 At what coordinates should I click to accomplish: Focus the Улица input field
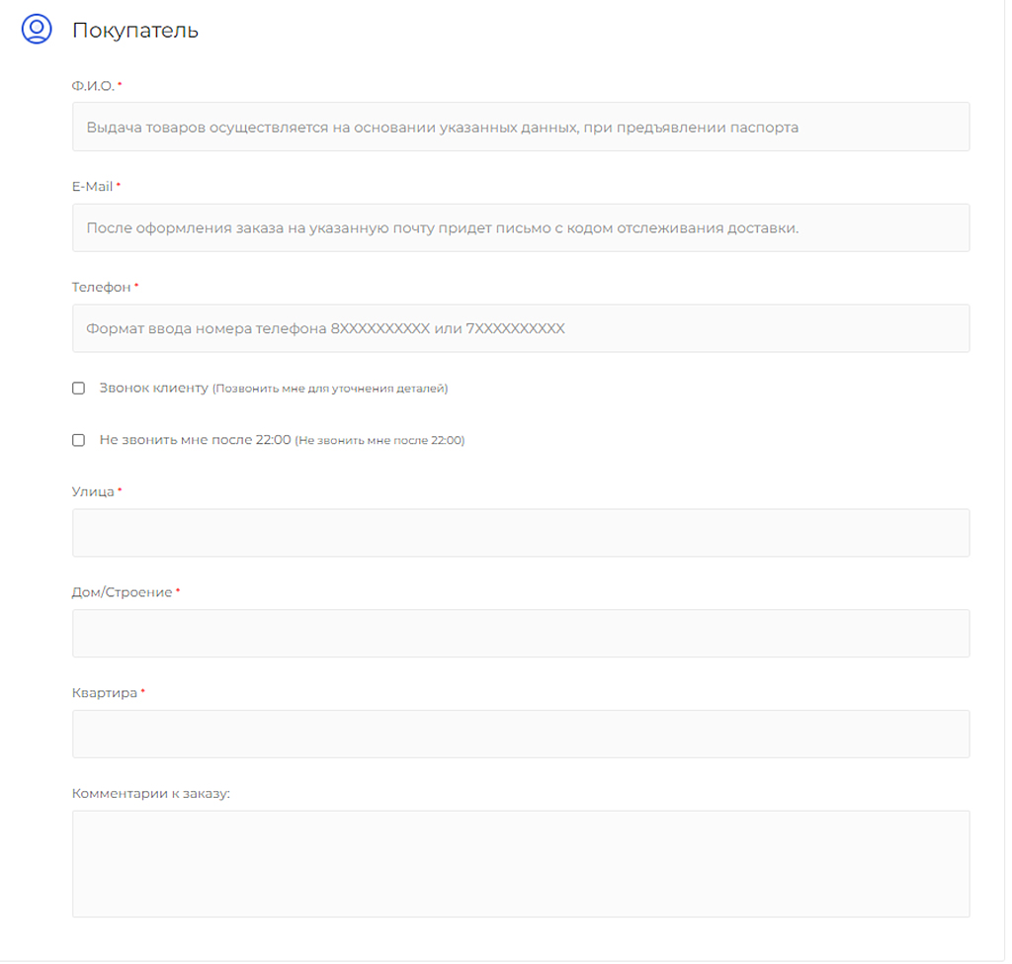pyautogui.click(x=521, y=533)
